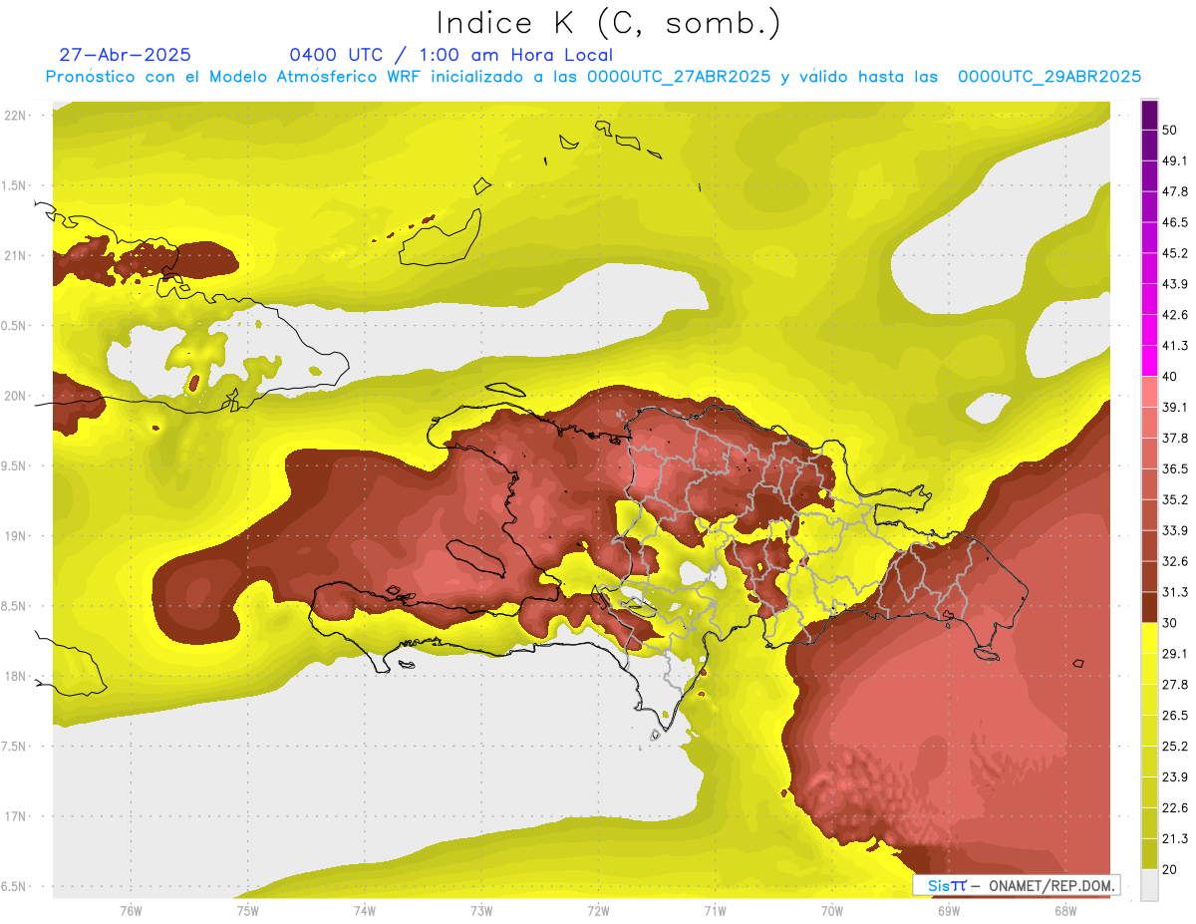Click the dark brown legend swatch above 30

pyautogui.click(x=1149, y=607)
